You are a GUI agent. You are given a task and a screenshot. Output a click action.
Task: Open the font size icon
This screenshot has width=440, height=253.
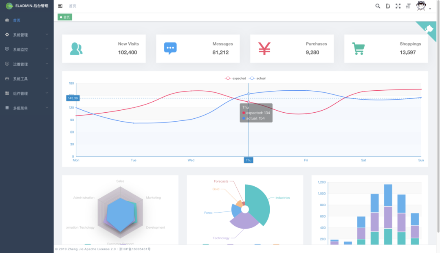[x=408, y=6]
